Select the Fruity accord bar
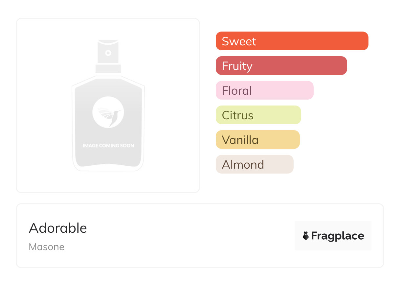The width and height of the screenshot is (400, 284). (x=281, y=66)
